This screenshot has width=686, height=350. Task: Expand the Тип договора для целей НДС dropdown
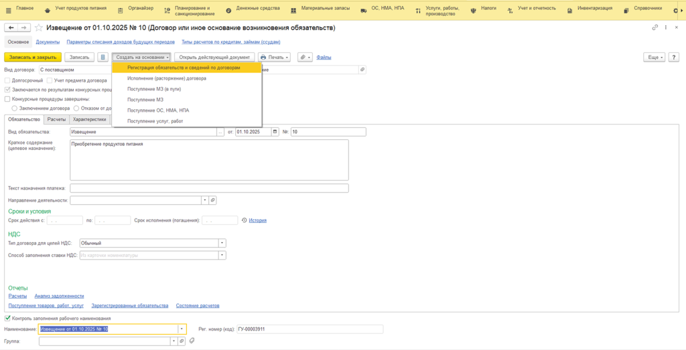click(x=222, y=243)
